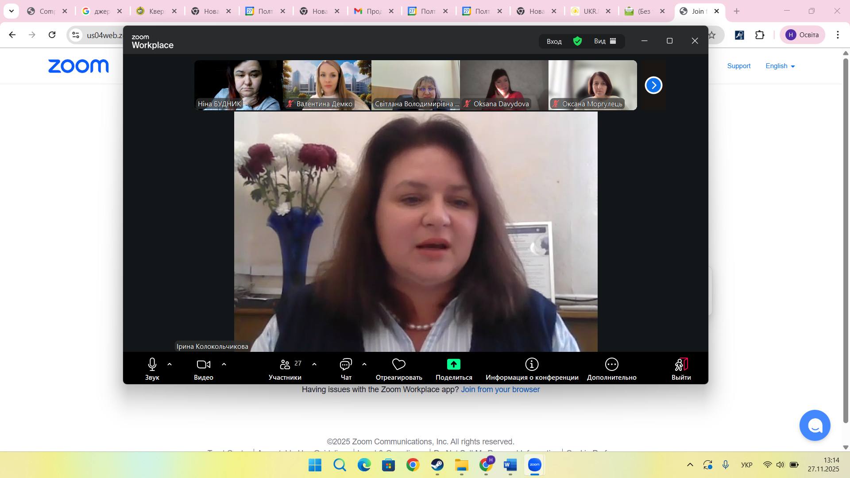The width and height of the screenshot is (850, 478).
Task: Select Оксана Моргулець video thumbnail
Action: (592, 85)
